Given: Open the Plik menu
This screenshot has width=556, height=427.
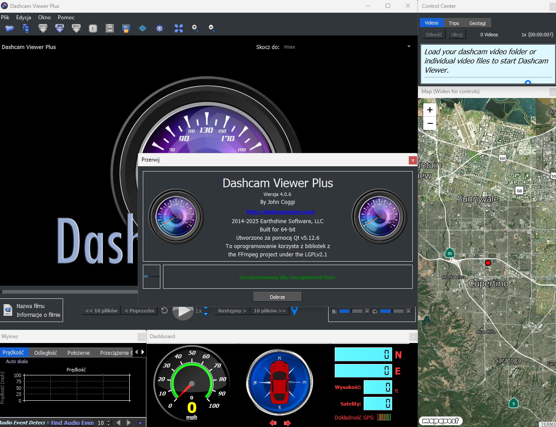Looking at the screenshot, I should 5,17.
